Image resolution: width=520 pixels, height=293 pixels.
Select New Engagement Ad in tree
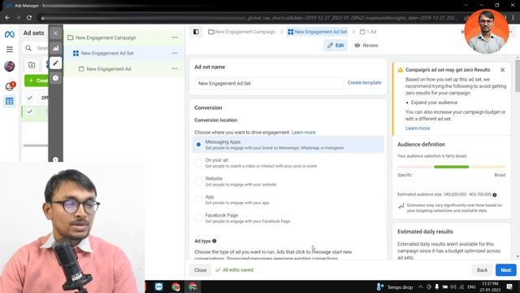click(x=108, y=68)
